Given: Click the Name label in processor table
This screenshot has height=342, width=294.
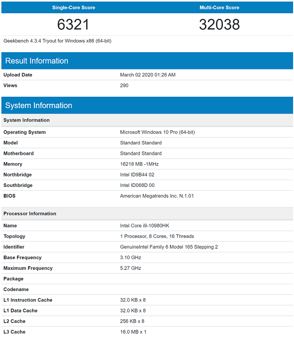Looking at the screenshot, I should pos(10,226).
